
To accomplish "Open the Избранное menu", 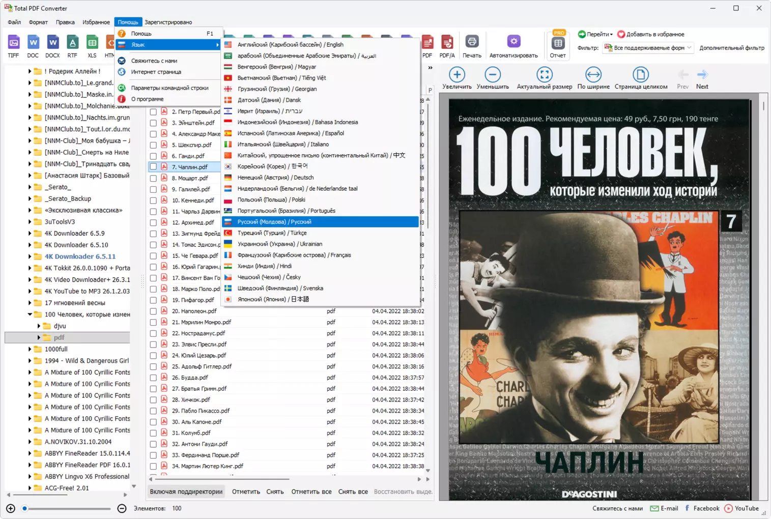I will 96,22.
